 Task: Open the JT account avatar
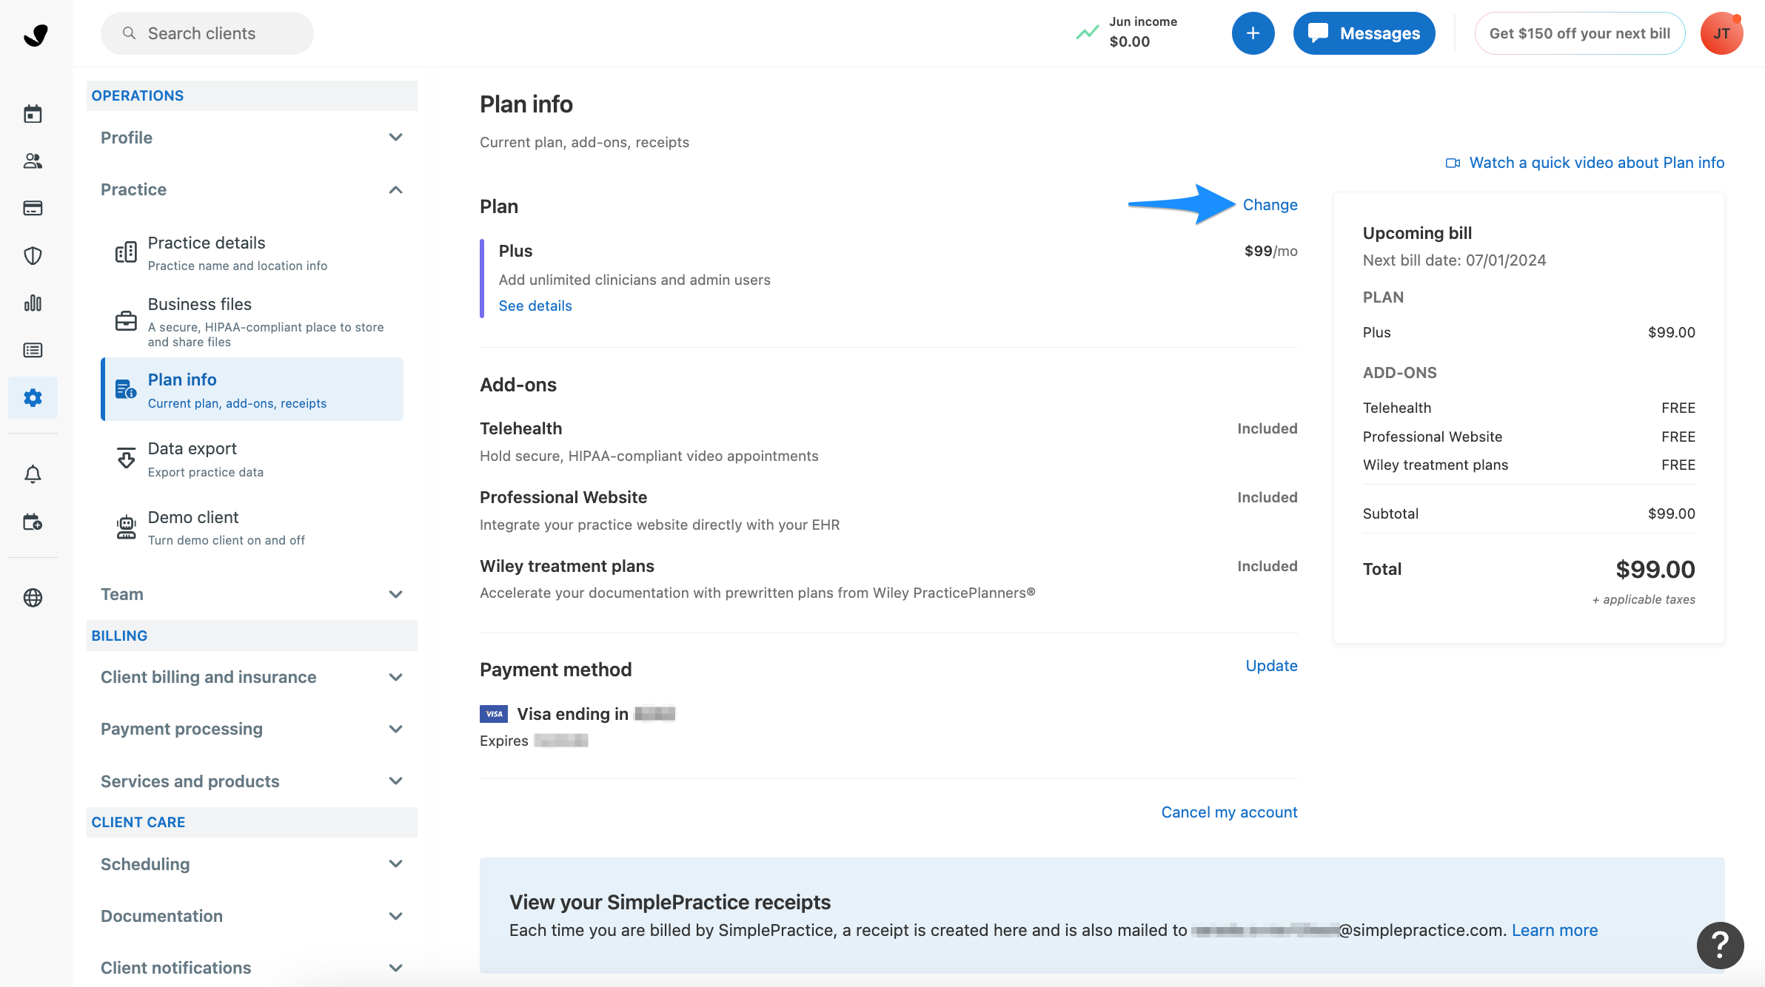[1721, 33]
